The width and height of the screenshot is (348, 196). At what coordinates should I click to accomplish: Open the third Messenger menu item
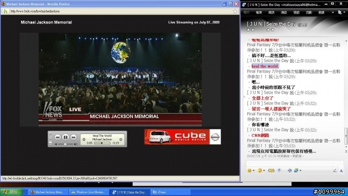271,13
